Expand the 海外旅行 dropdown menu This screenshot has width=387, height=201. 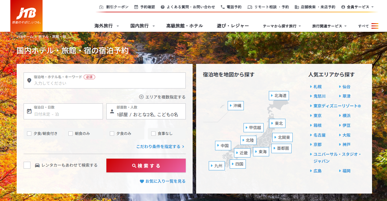click(106, 26)
